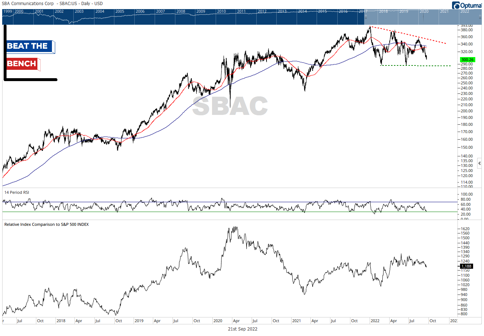Click the green dashed support line
The image size is (484, 336).
[x=416, y=66]
